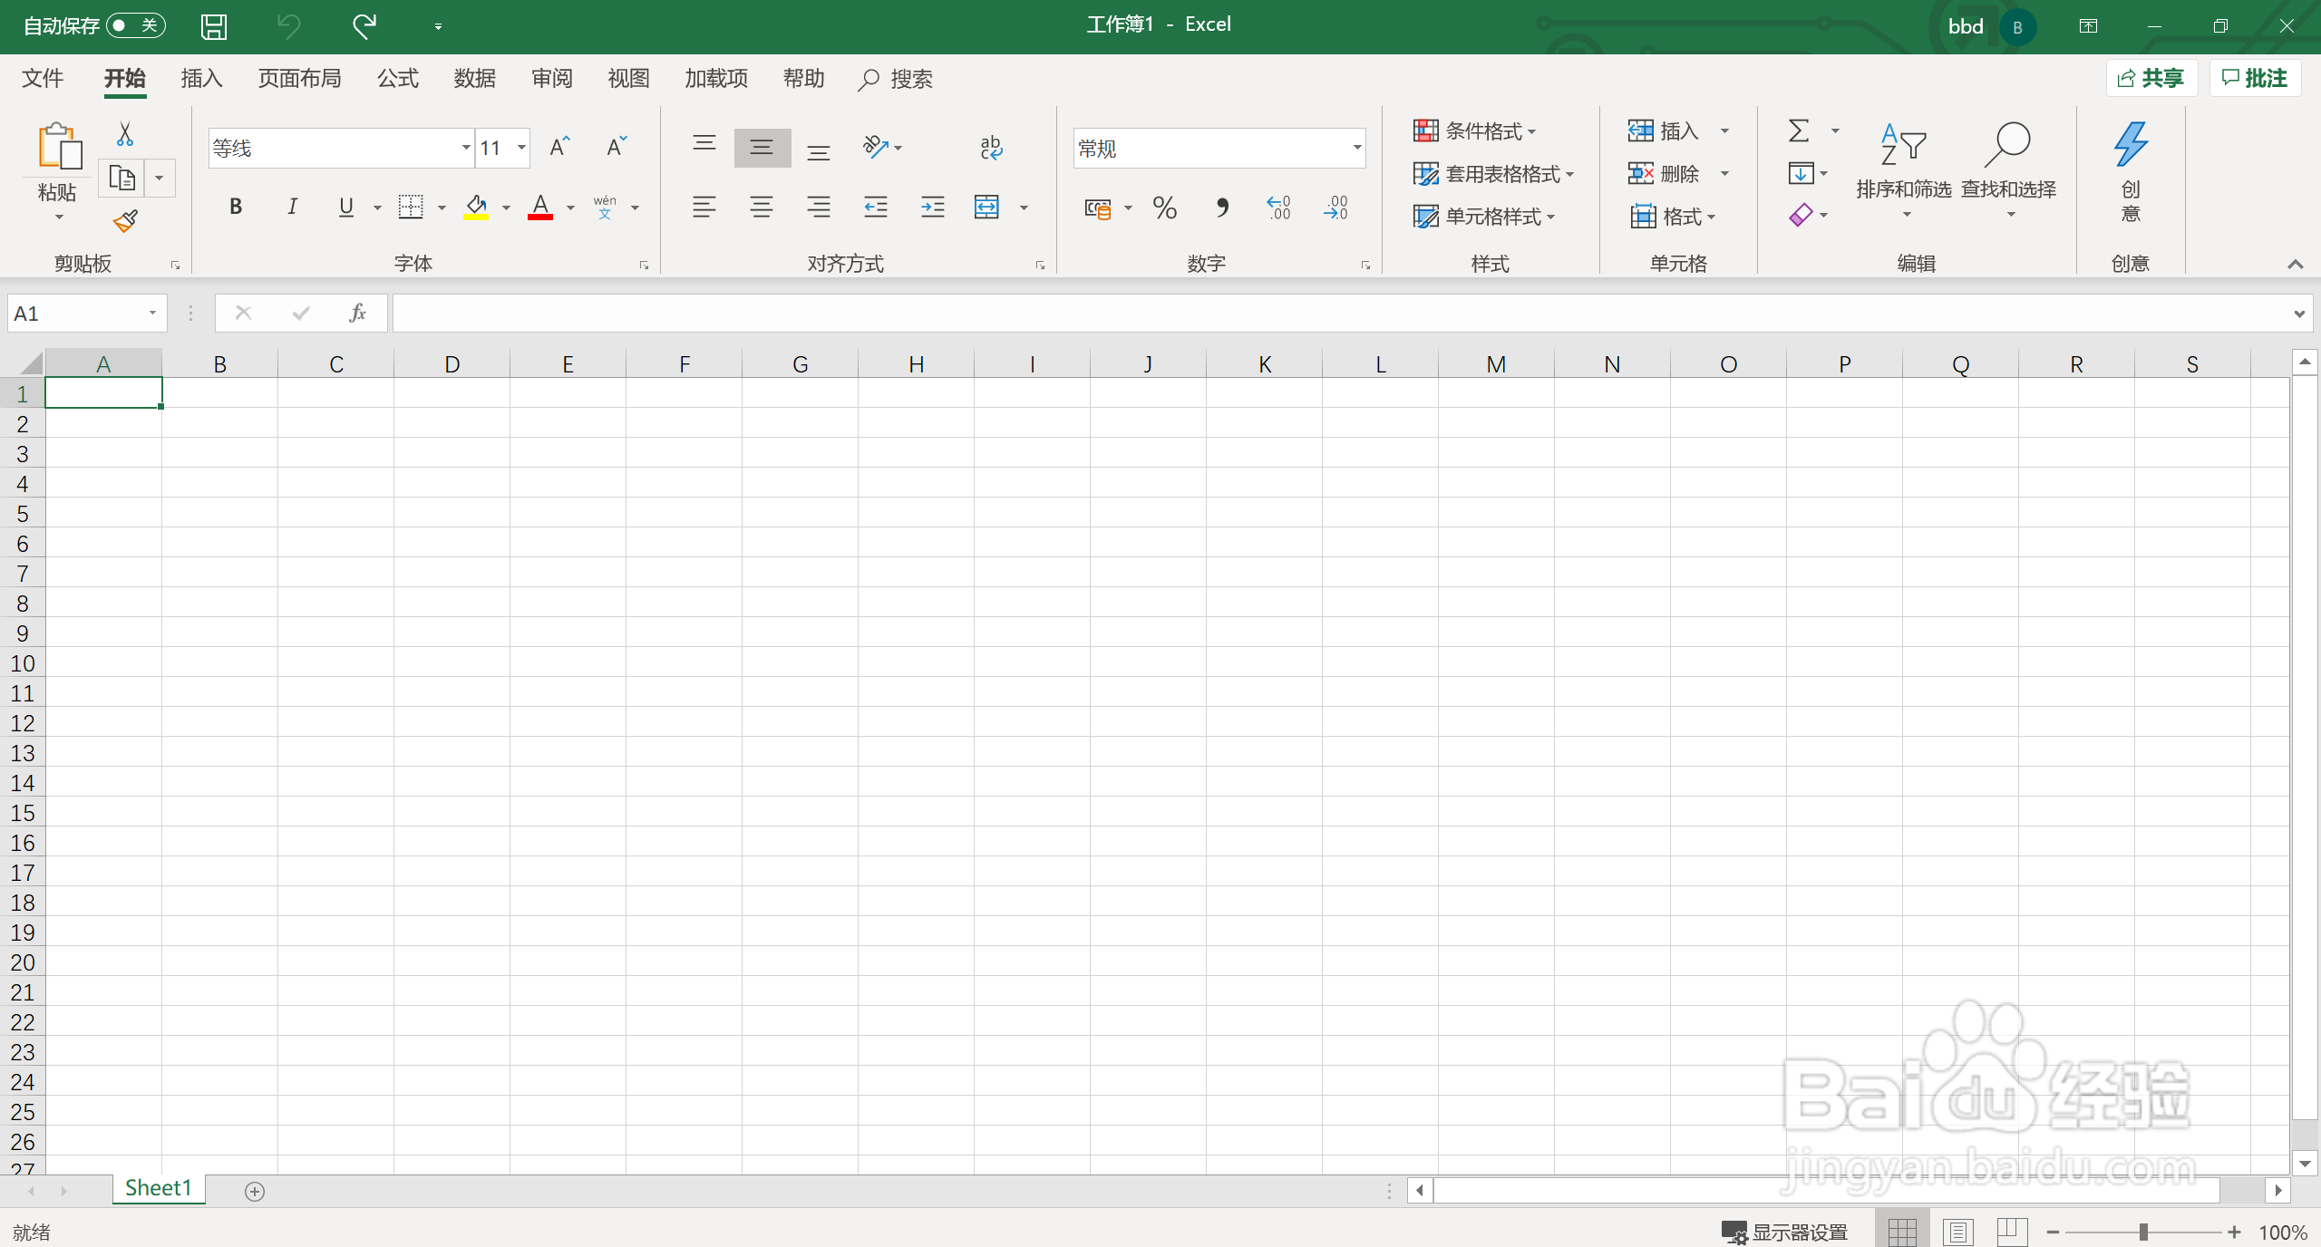The image size is (2321, 1247).
Task: Click 显示器设置 in the status bar
Action: (1784, 1232)
